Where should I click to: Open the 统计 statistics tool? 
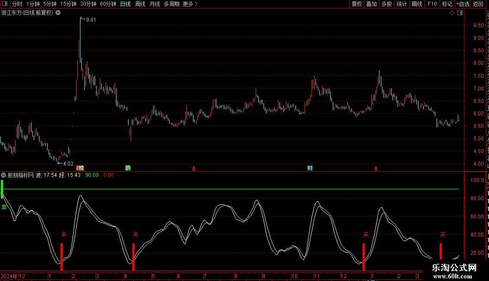[402, 4]
